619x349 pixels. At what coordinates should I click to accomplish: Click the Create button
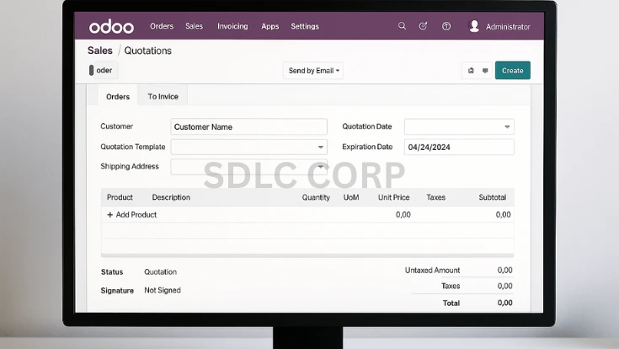click(x=512, y=70)
